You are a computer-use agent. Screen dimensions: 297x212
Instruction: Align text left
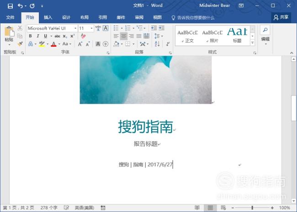tap(116, 36)
